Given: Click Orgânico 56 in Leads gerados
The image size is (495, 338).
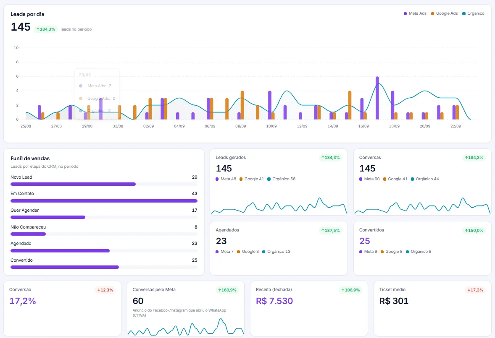Looking at the screenshot, I should tap(281, 179).
